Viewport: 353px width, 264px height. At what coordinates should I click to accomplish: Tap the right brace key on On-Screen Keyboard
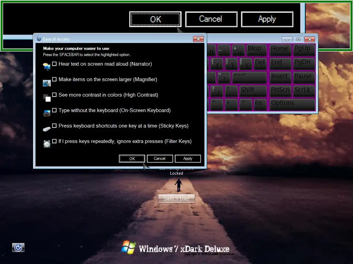pyautogui.click(x=231, y=64)
